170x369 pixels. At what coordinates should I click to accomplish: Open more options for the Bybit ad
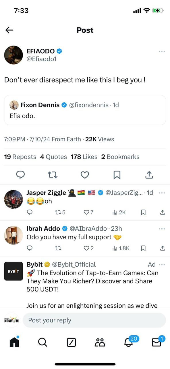coord(161,265)
